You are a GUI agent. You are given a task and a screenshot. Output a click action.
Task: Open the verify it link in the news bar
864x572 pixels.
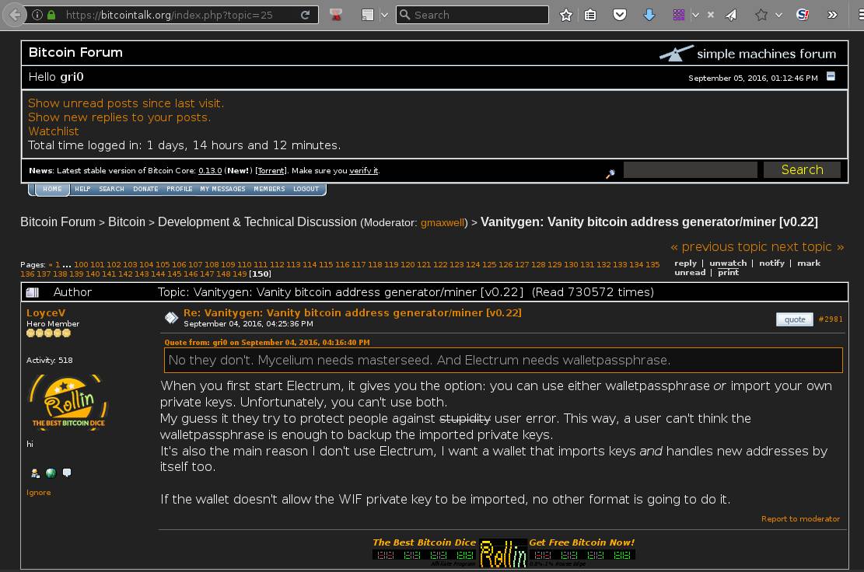coord(364,170)
